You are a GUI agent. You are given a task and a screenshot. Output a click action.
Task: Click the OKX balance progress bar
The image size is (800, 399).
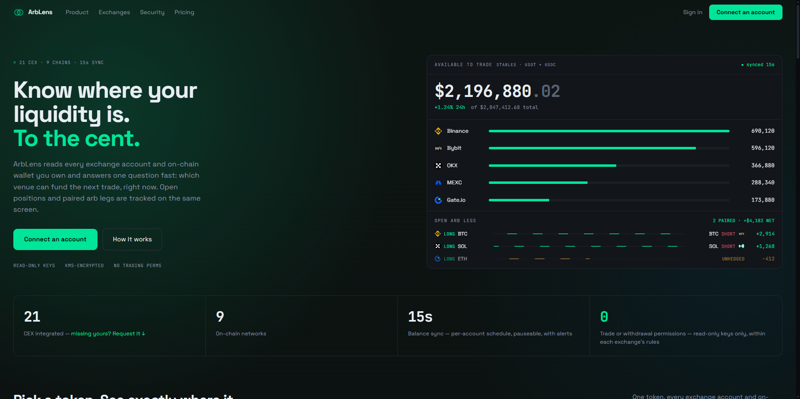click(x=609, y=166)
